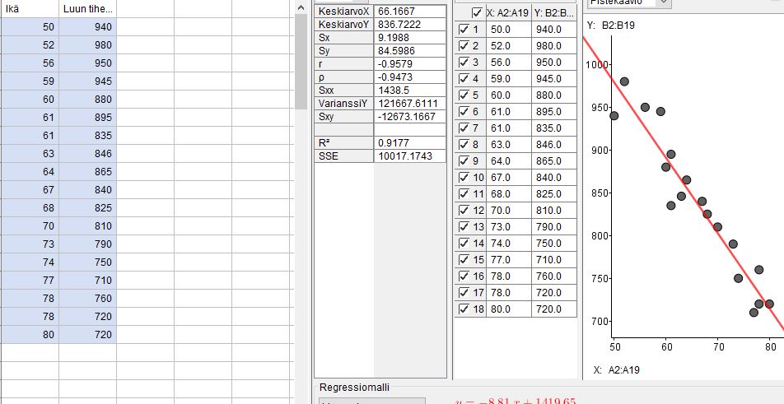Select the Luun tihe... column header
The image size is (784, 404).
pos(87,9)
